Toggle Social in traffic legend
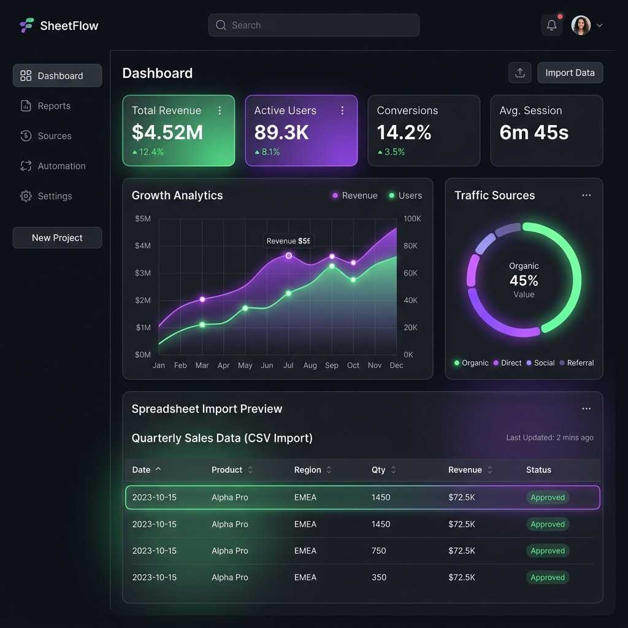Image resolution: width=628 pixels, height=628 pixels. (540, 363)
